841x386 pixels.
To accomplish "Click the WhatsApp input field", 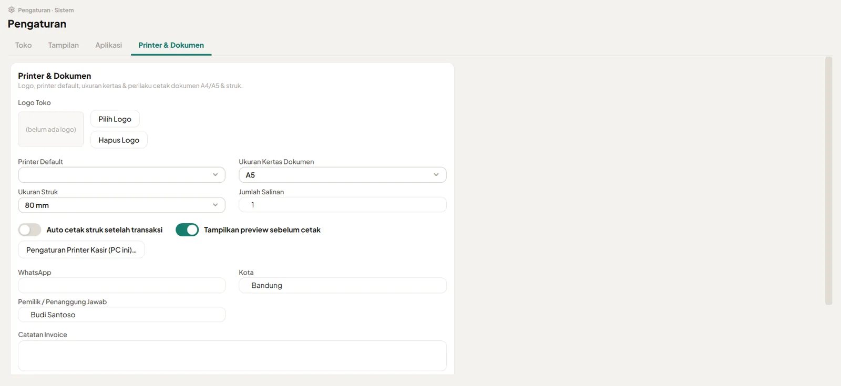I will [122, 286].
